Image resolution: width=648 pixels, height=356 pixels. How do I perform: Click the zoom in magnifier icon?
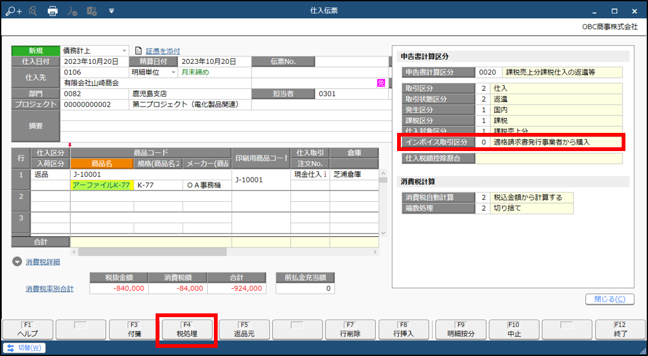click(x=14, y=11)
